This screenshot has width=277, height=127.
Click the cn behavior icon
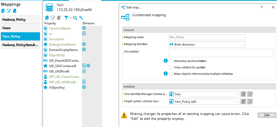pyautogui.click(x=84, y=33)
